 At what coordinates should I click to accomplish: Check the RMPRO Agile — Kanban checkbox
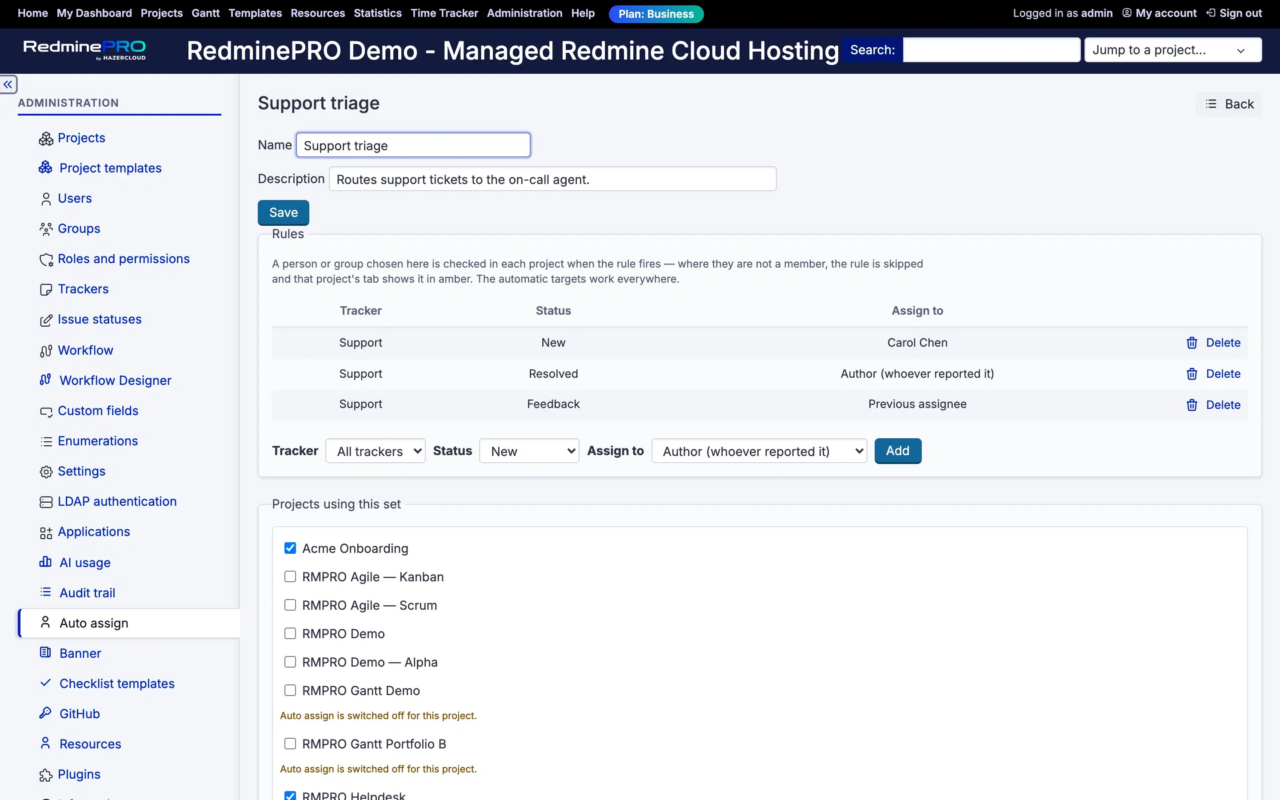click(290, 576)
